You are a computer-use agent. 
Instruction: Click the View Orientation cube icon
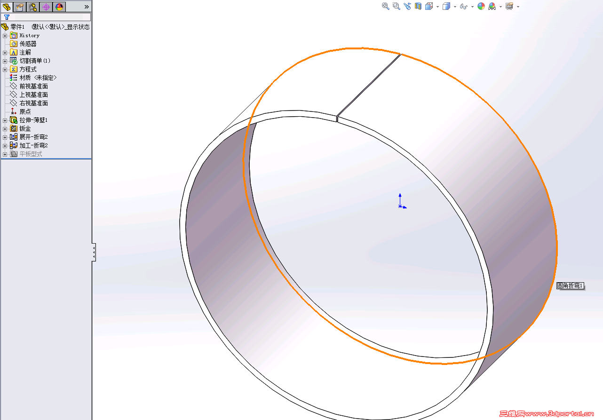point(429,6)
